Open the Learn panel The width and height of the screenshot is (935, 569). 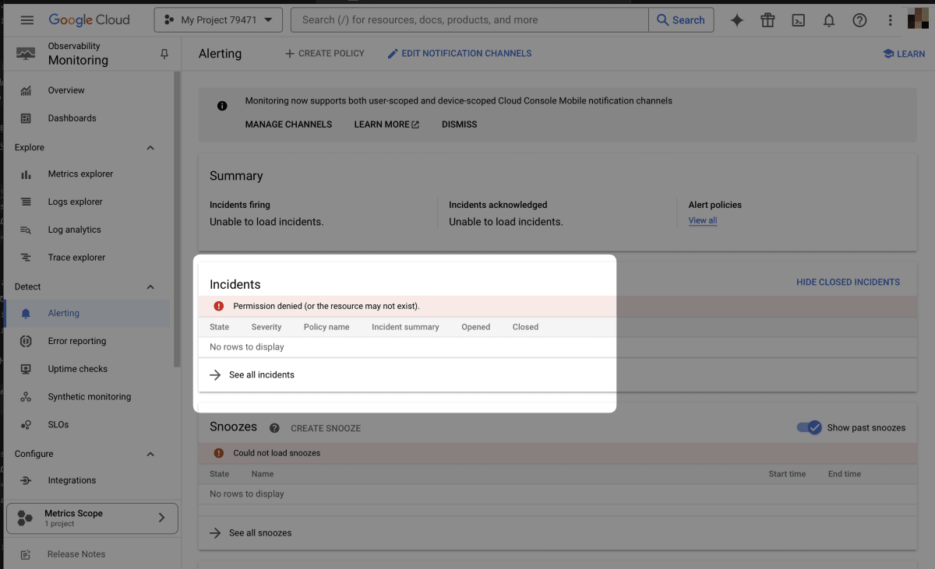click(904, 54)
